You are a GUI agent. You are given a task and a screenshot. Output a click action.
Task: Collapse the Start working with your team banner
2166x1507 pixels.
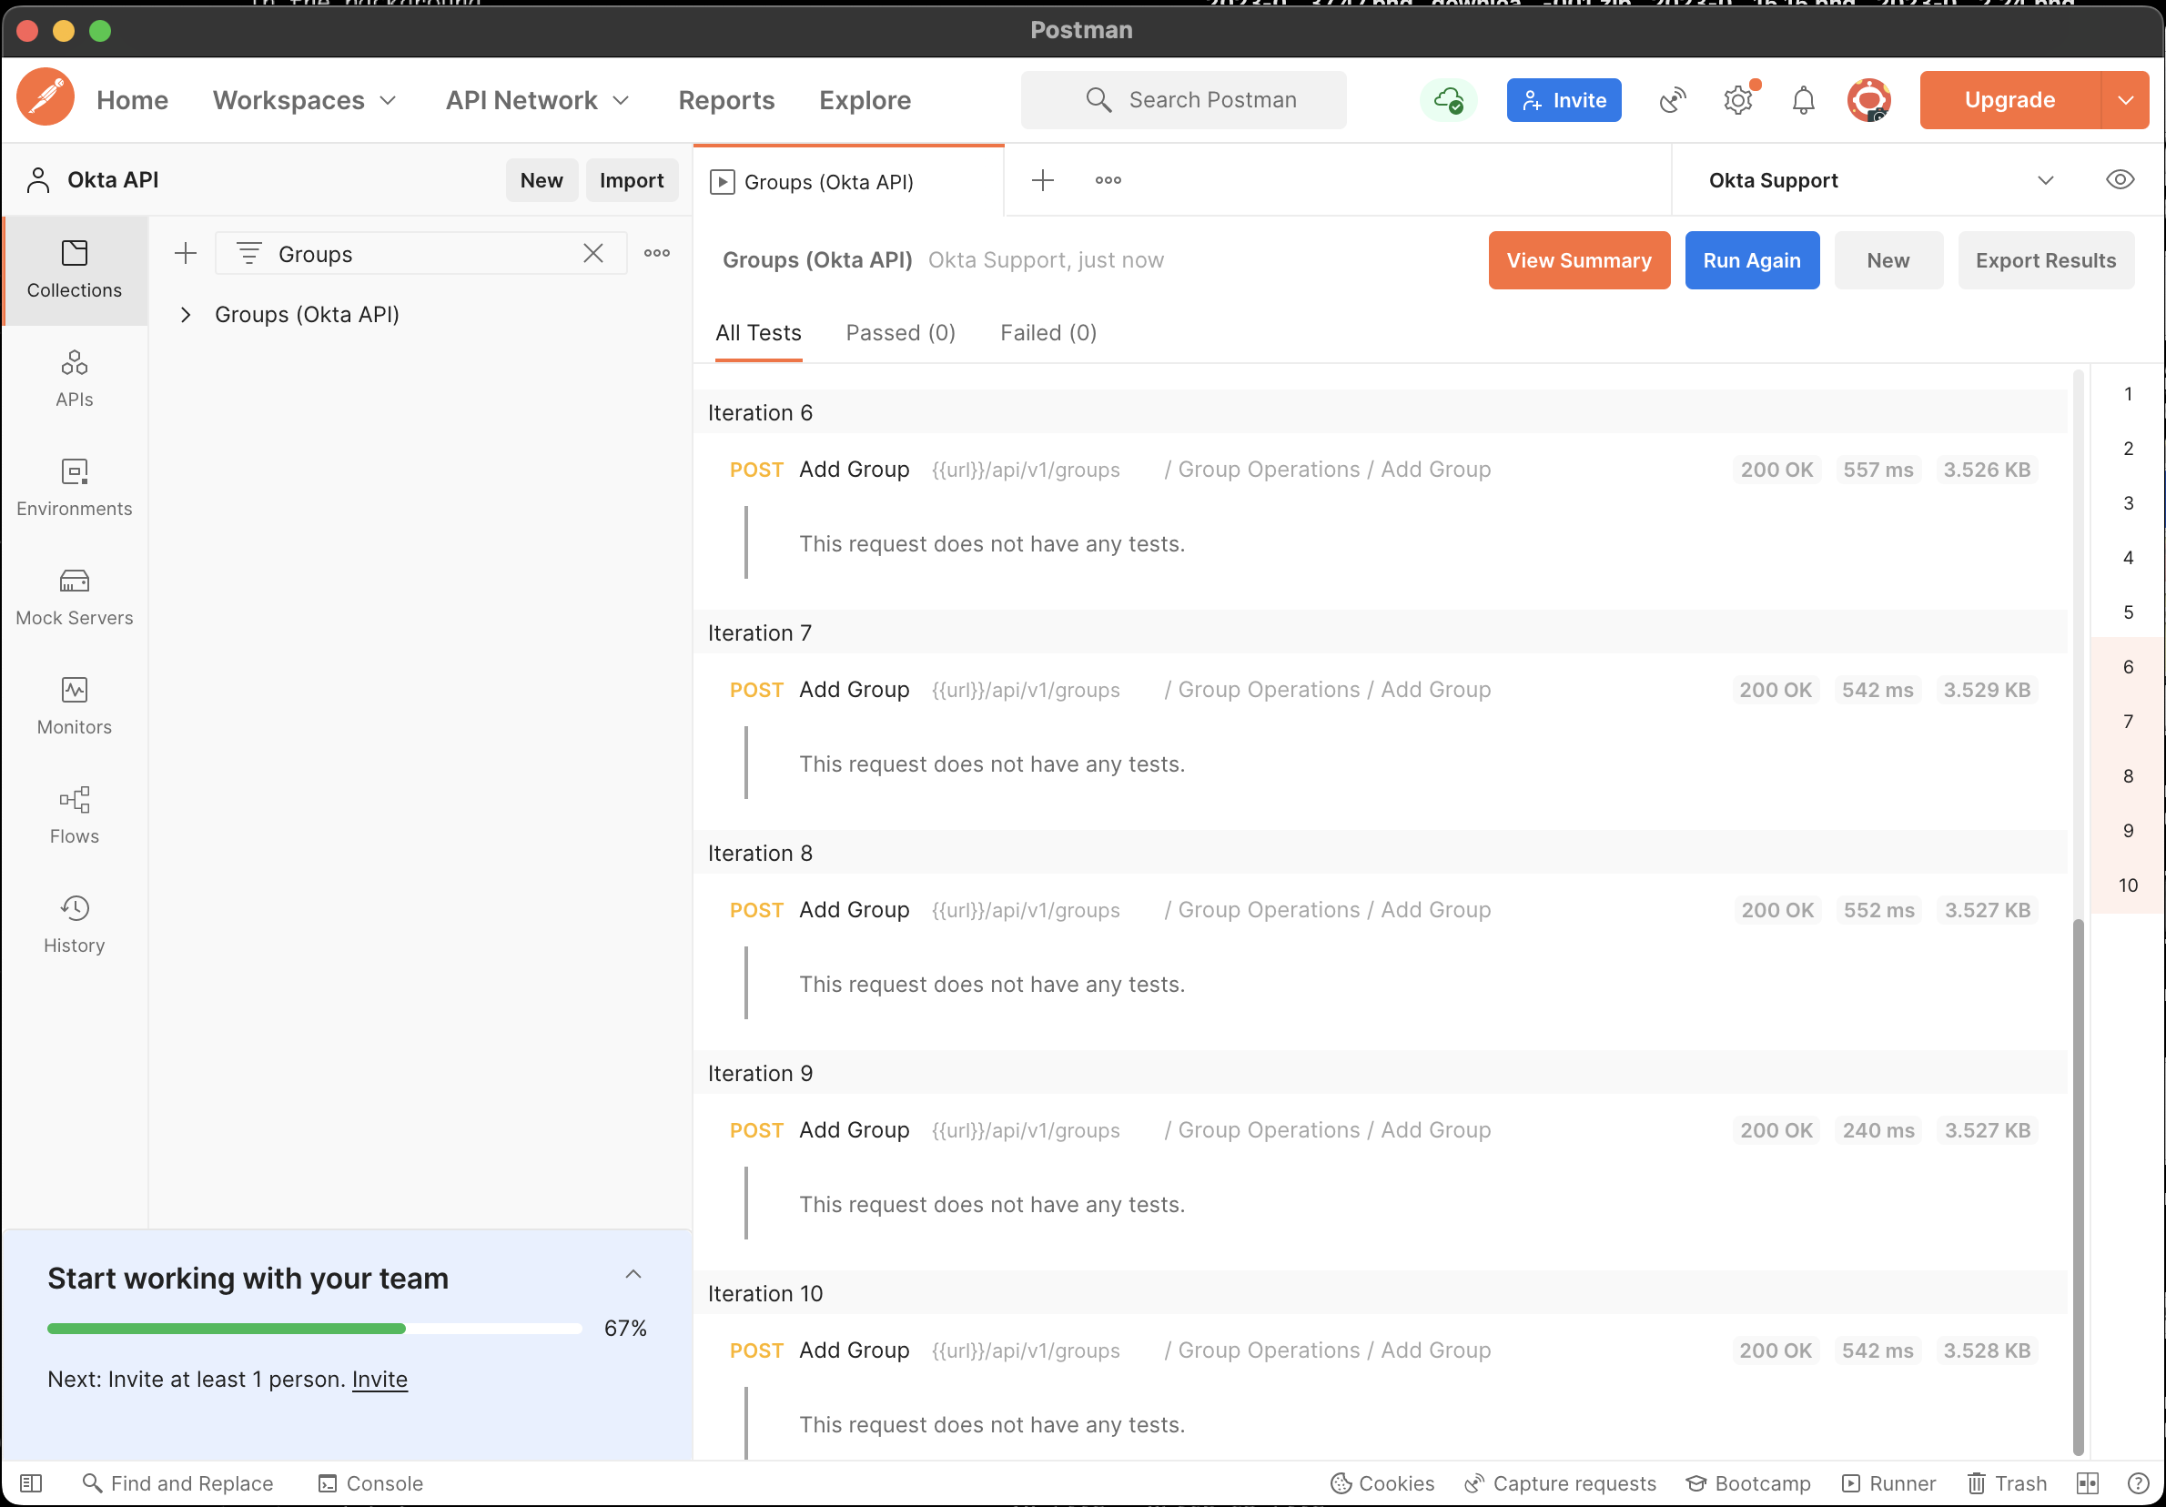[633, 1274]
